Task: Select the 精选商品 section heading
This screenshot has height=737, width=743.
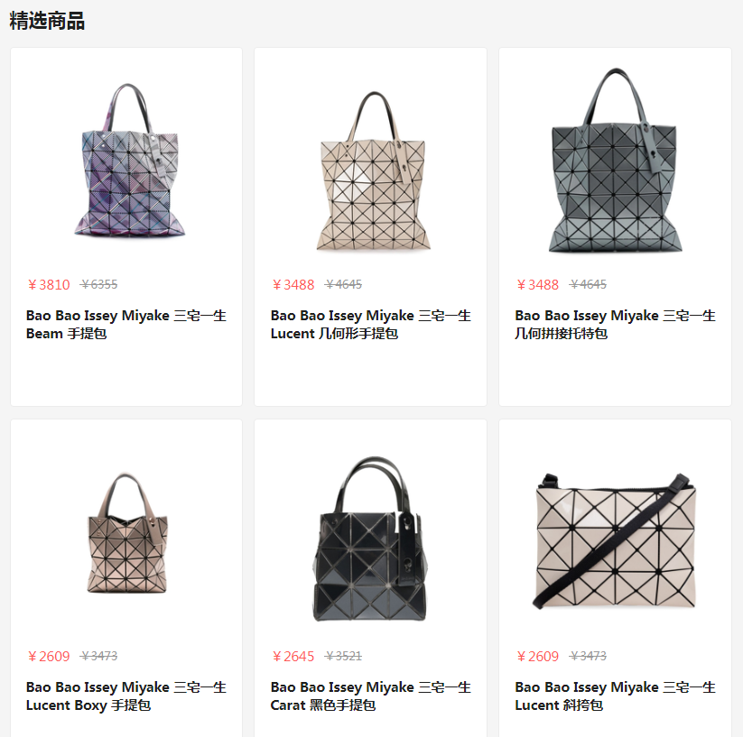Action: click(x=47, y=22)
